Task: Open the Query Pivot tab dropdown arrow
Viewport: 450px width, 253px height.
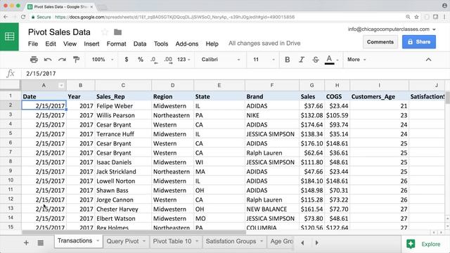Action: pos(144,241)
